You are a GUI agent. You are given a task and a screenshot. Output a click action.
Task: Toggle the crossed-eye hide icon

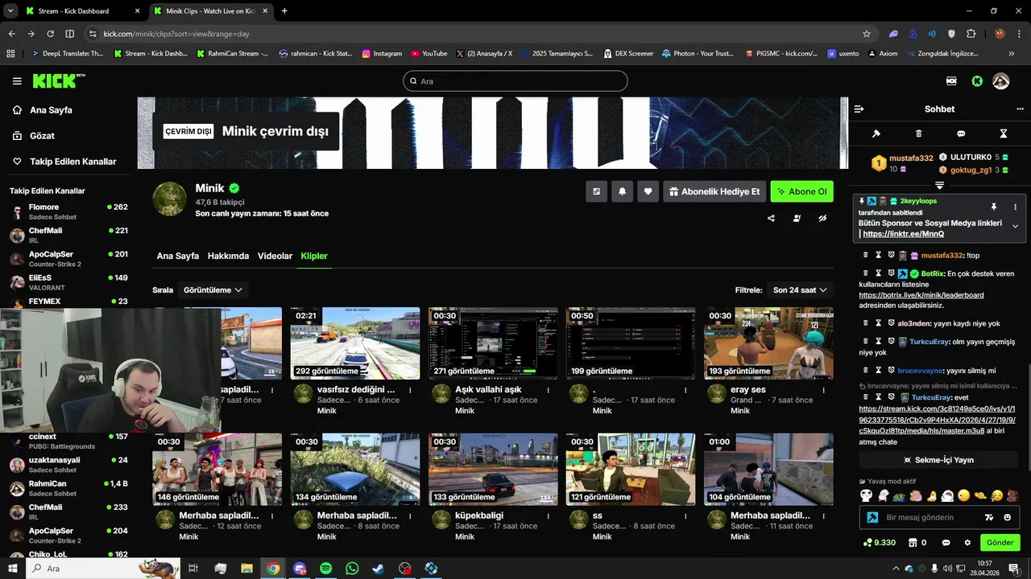[822, 218]
